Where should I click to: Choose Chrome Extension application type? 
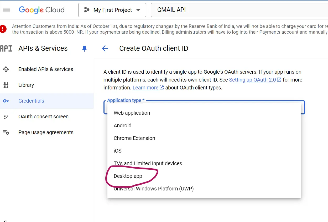tap(204, 138)
